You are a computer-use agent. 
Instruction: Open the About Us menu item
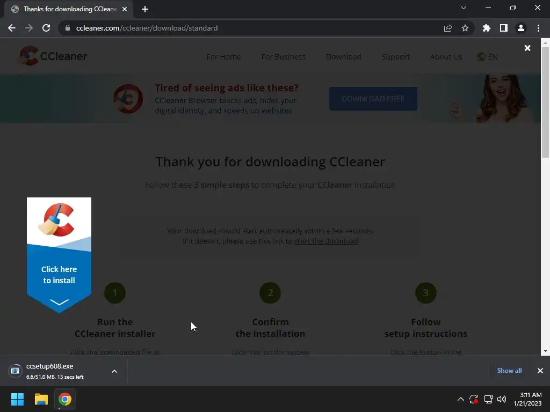pos(446,57)
